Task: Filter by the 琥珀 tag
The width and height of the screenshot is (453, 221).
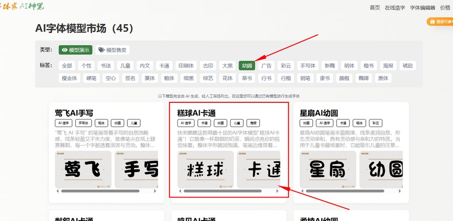Action: click(407, 66)
